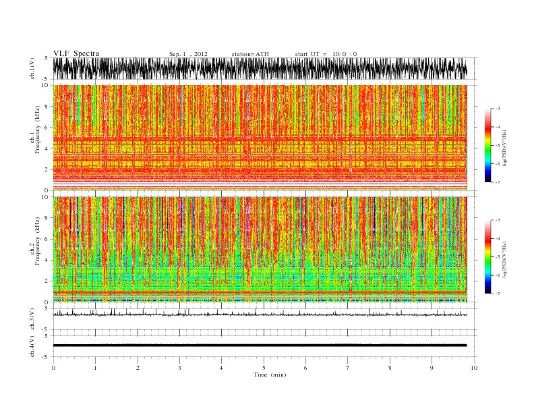Click the "station=ATH" header label

point(250,54)
